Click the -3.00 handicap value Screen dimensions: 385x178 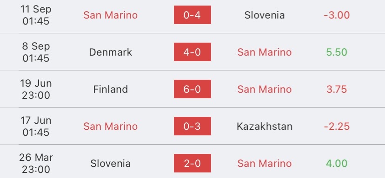(x=337, y=15)
